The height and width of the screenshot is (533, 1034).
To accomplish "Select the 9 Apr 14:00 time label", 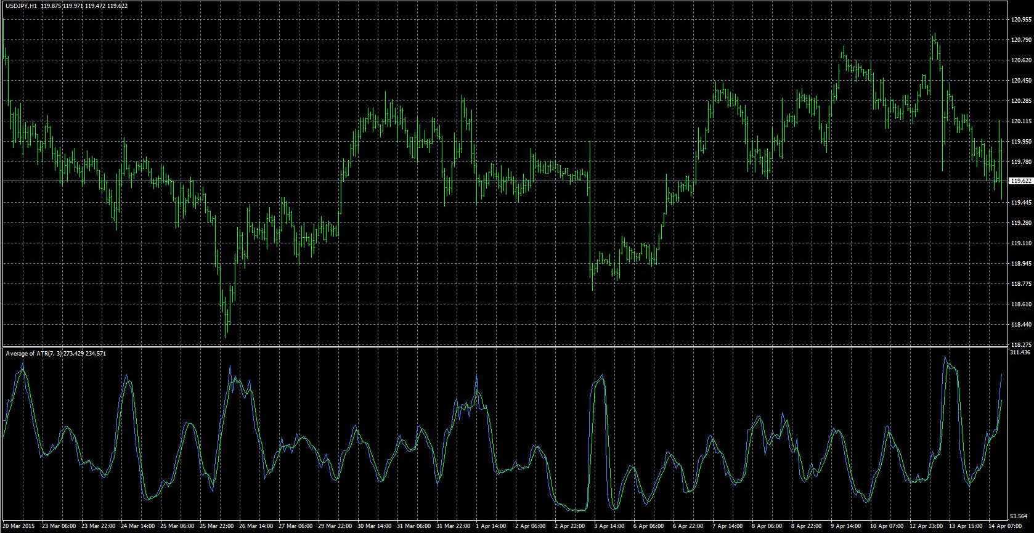I will point(847,526).
